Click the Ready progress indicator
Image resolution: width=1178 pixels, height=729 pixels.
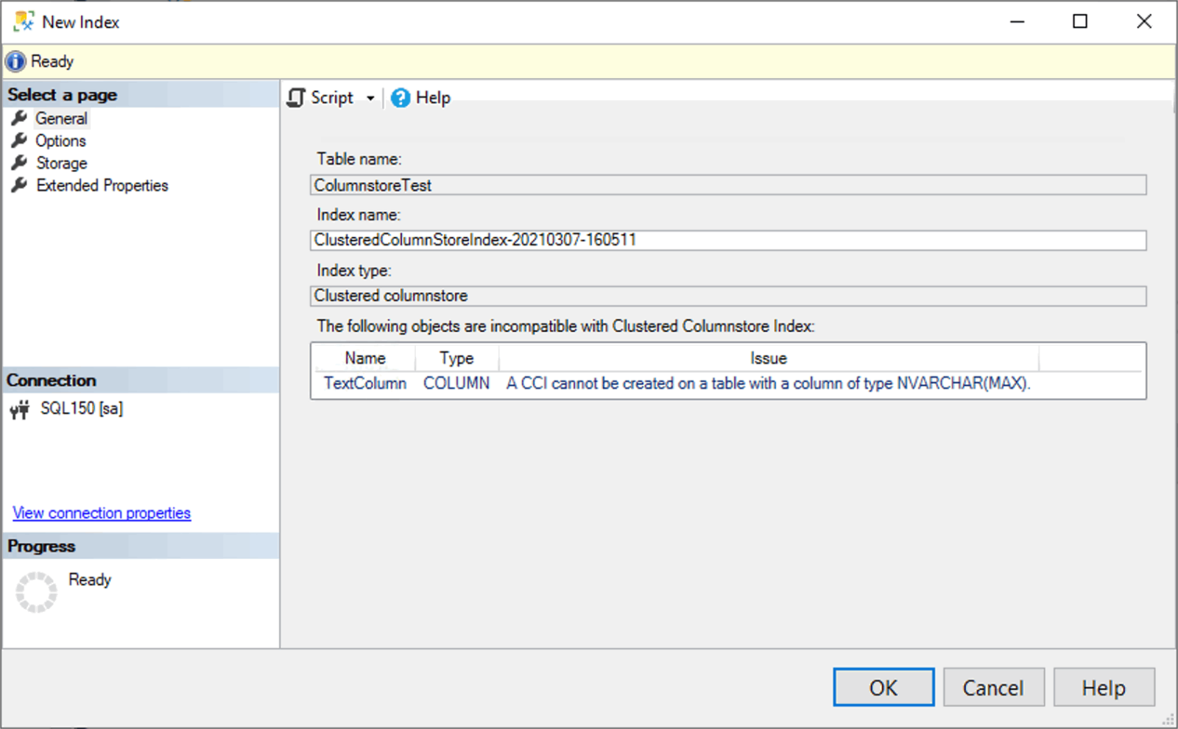click(89, 580)
